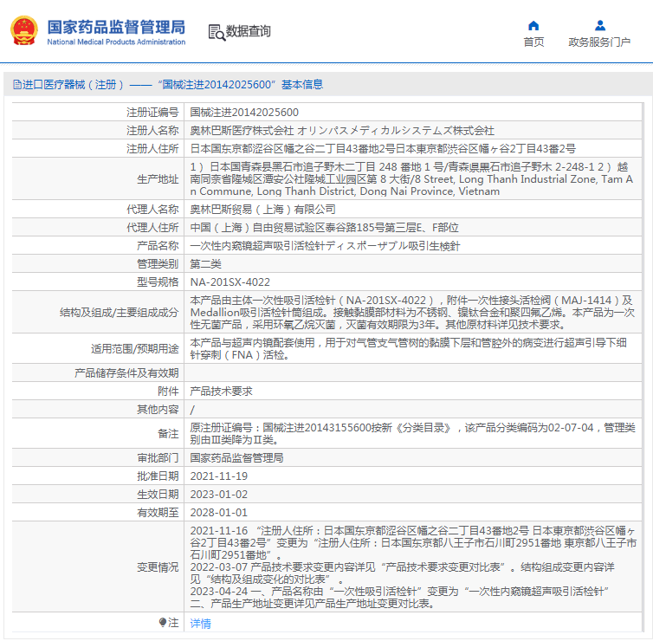Screen dimensions: 653x641
Task: Select change entry dated 2021-11-16
Action: tap(413, 543)
